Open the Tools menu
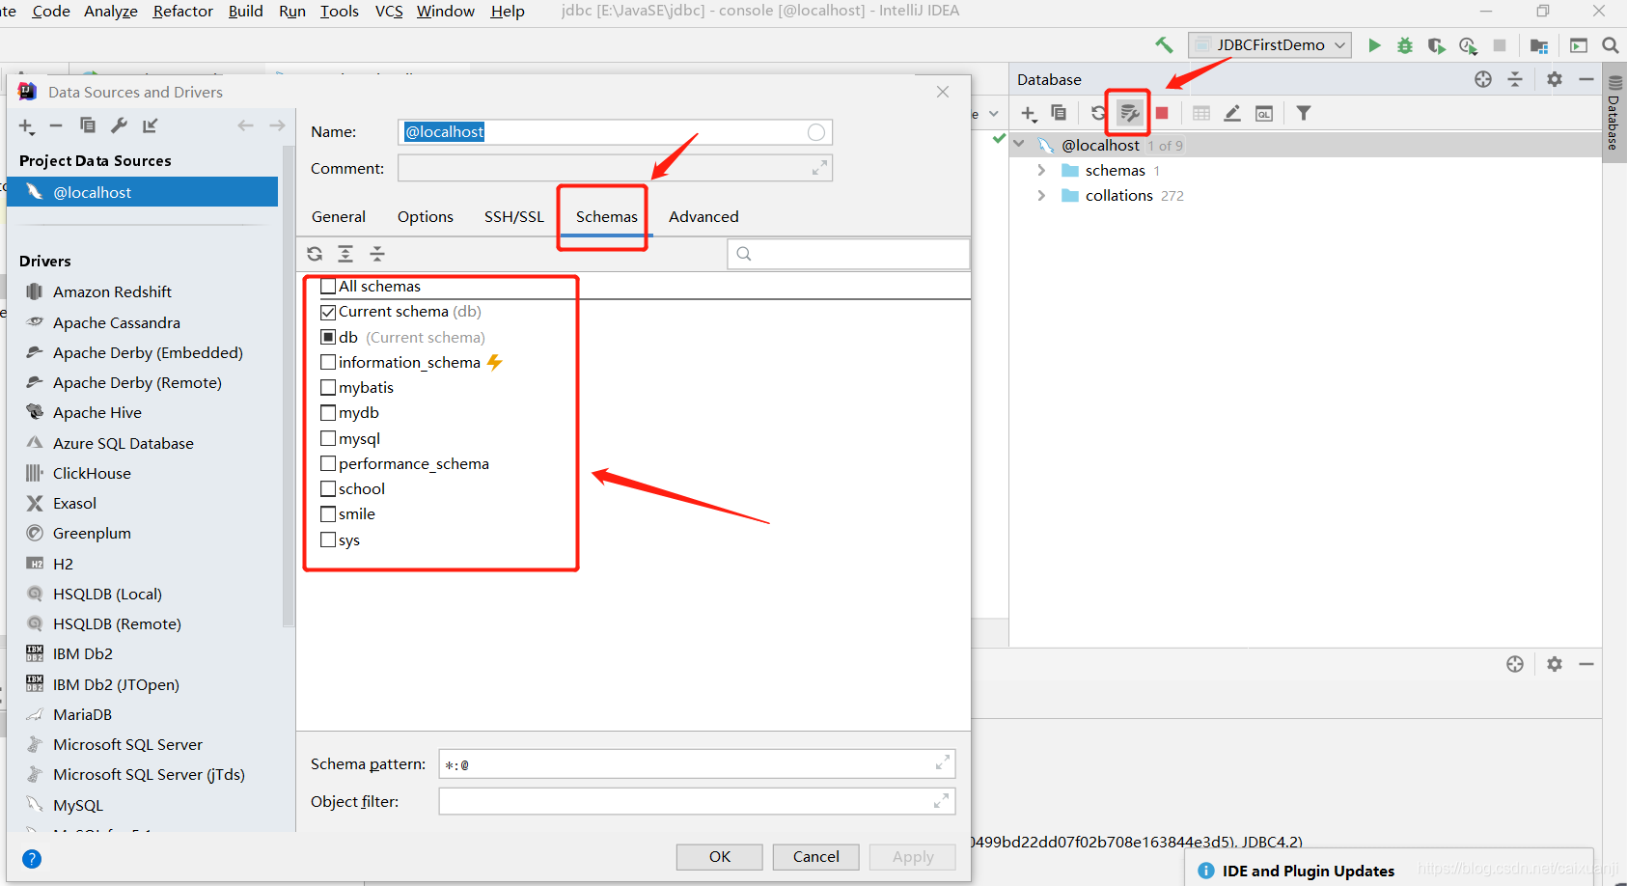1627x886 pixels. tap(340, 12)
